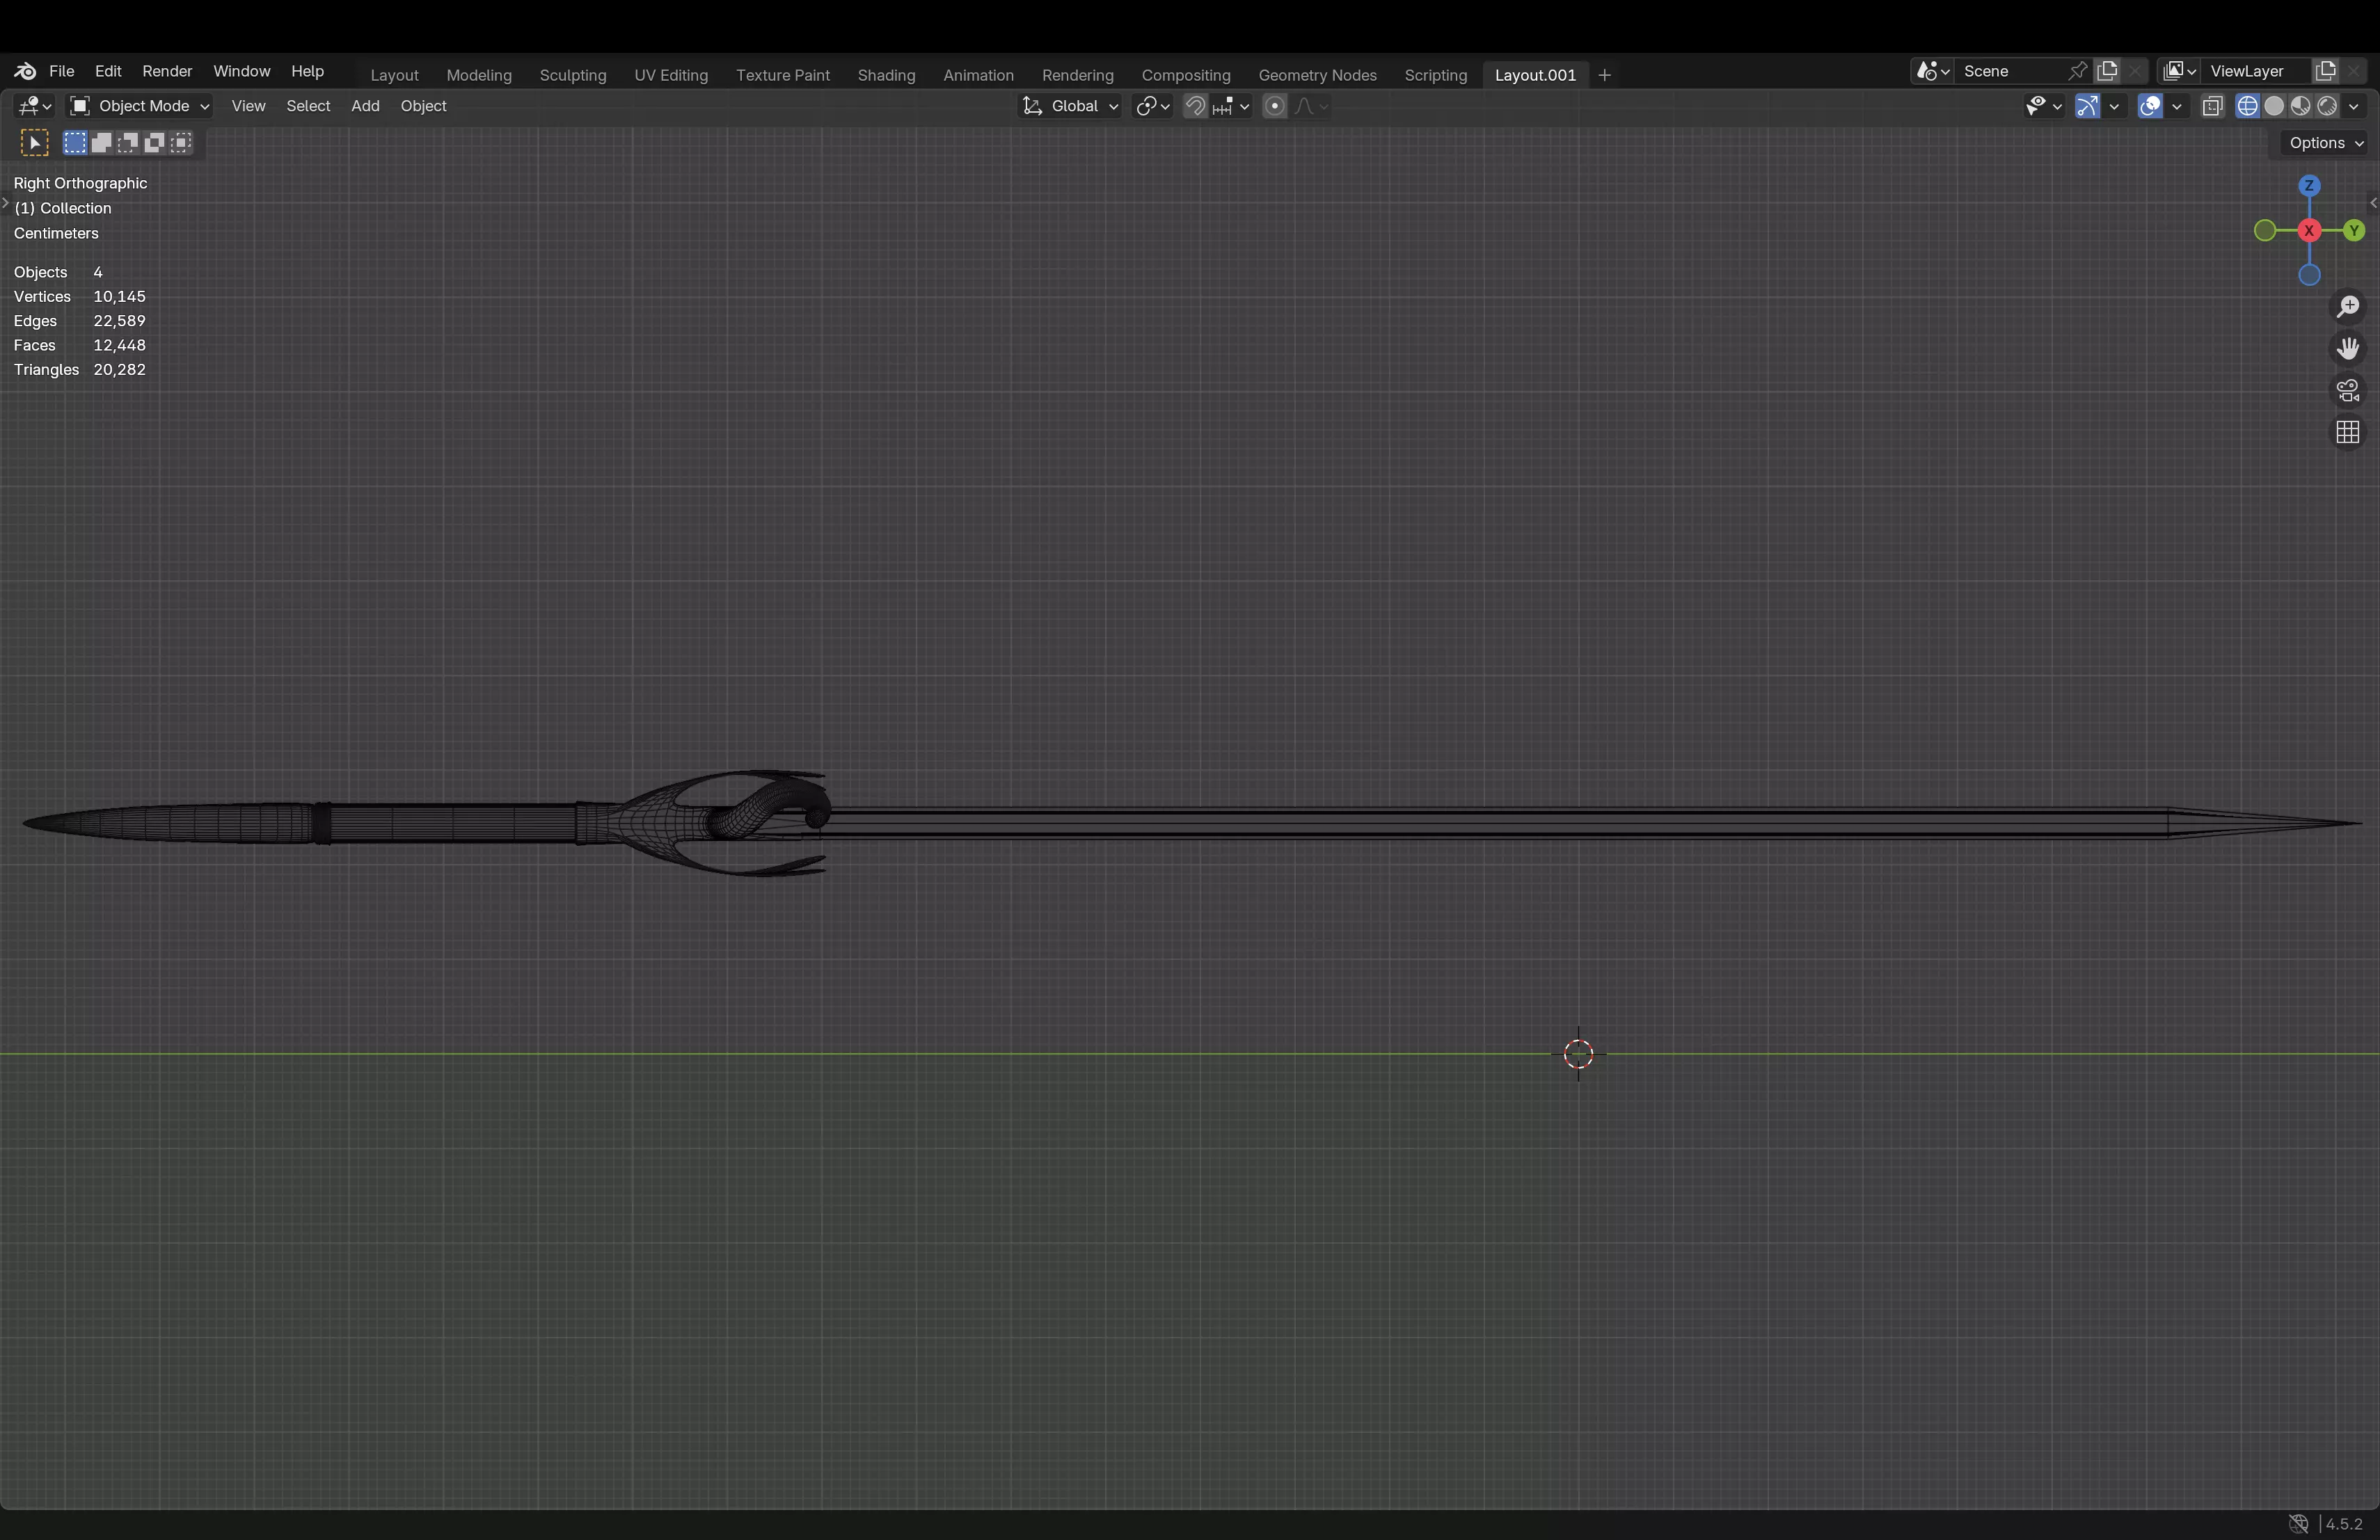Screen dimensions: 2380x1540
Task: Click the Blender logo icon
Action: (25, 71)
